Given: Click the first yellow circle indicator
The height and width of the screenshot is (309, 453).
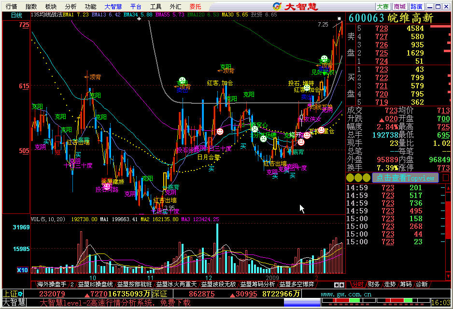Looking at the screenshot, I should [x=350, y=178].
